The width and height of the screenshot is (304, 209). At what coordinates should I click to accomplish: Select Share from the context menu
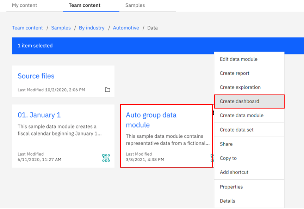pos(226,144)
